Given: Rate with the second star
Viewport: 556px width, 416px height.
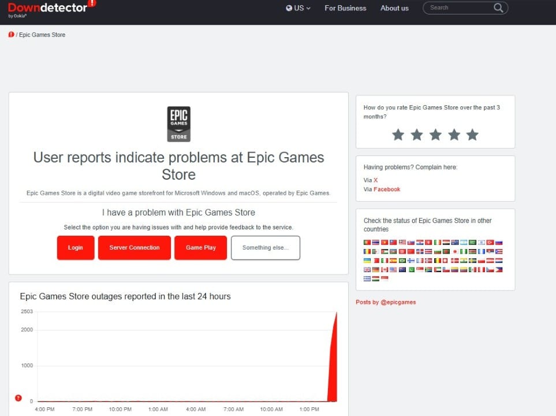Looking at the screenshot, I should point(417,135).
